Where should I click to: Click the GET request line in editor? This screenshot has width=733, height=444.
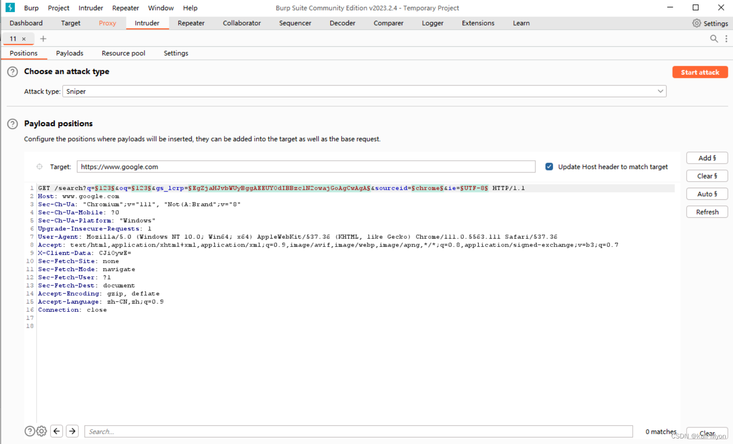click(282, 188)
